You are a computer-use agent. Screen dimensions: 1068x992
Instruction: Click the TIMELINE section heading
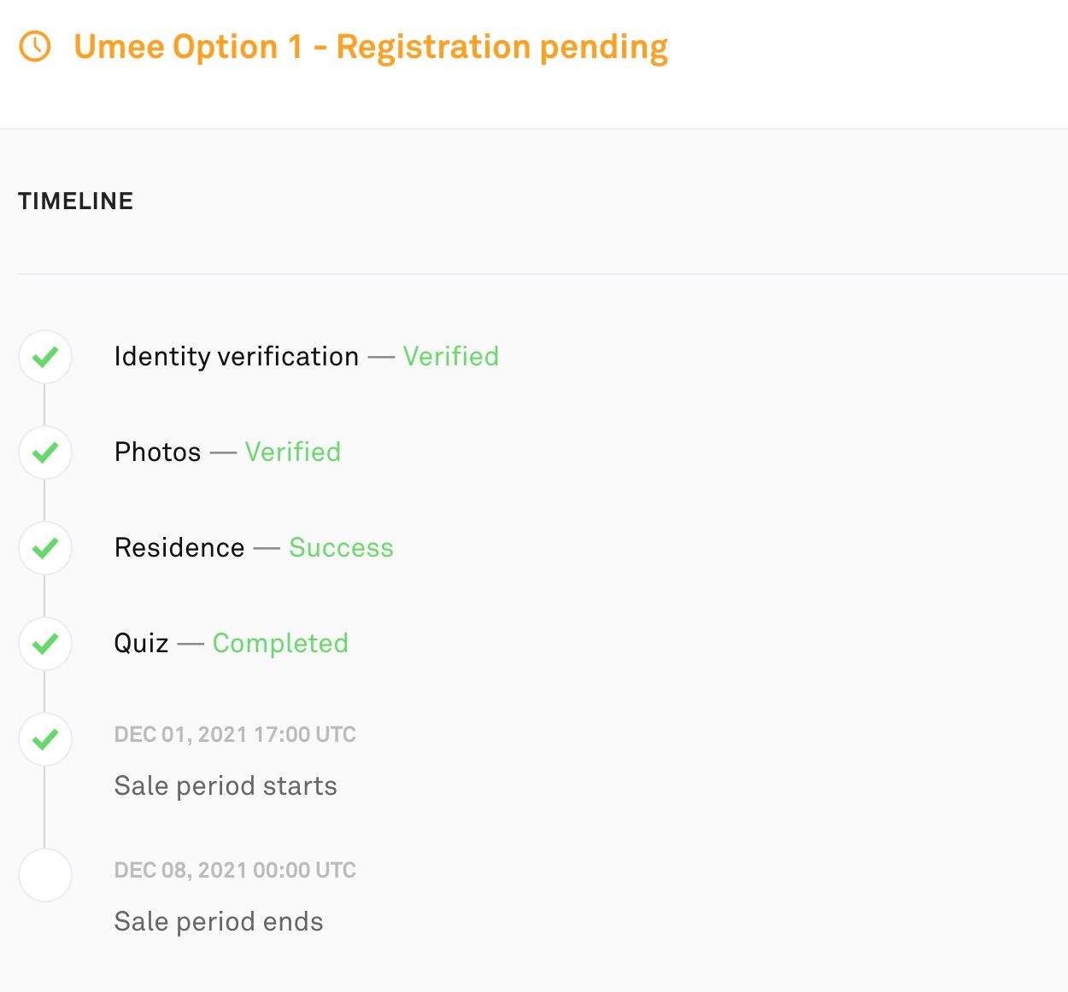tap(76, 201)
